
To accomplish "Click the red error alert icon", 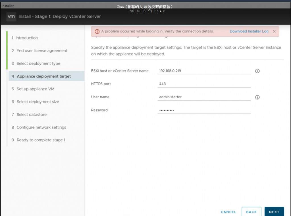I will [97, 32].
